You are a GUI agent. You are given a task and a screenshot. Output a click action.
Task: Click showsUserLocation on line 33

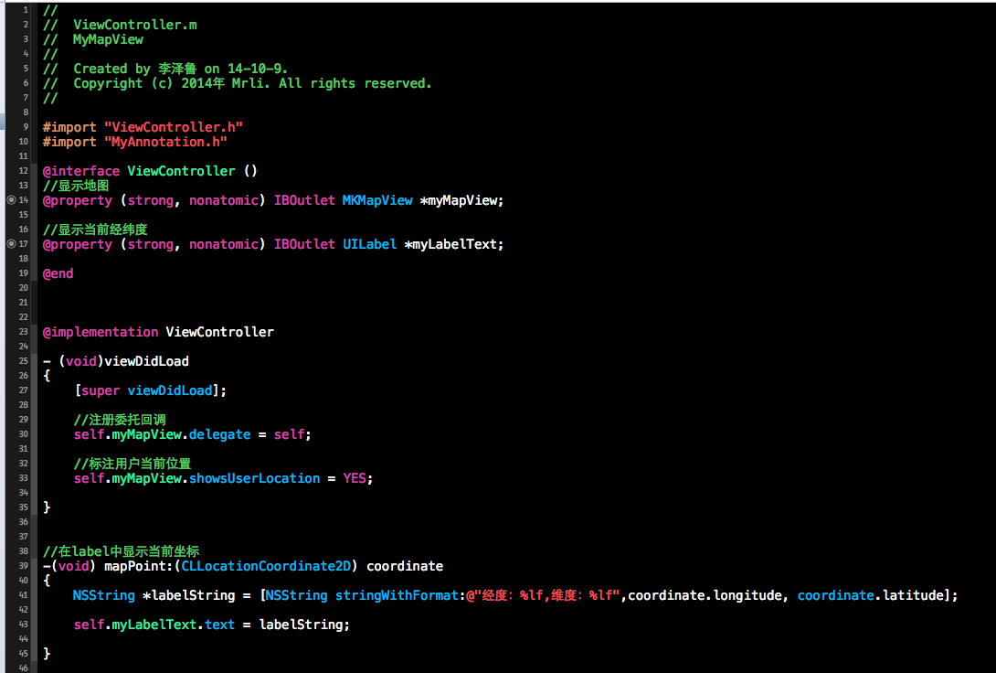click(254, 478)
